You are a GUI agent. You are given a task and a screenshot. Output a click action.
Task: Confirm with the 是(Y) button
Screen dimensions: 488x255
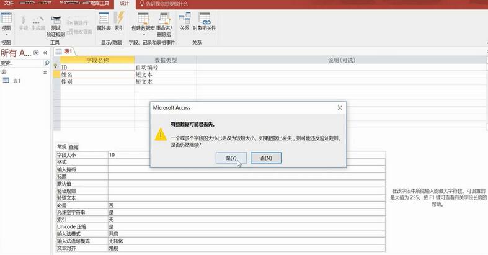230,158
